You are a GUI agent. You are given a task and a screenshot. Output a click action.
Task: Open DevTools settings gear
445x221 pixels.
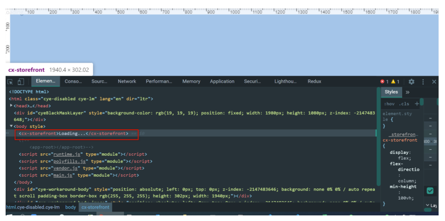click(x=411, y=82)
